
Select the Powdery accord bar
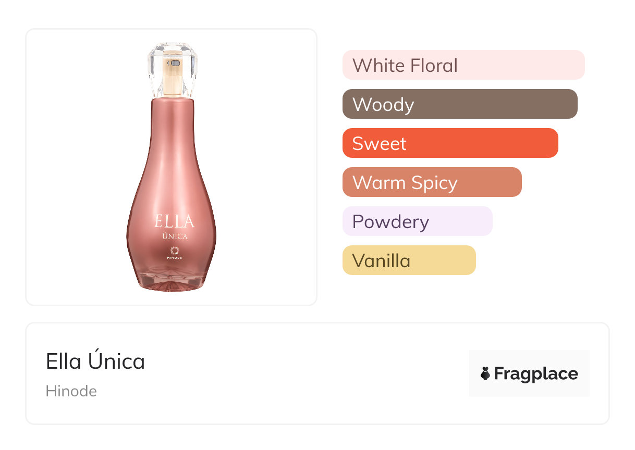coord(417,221)
